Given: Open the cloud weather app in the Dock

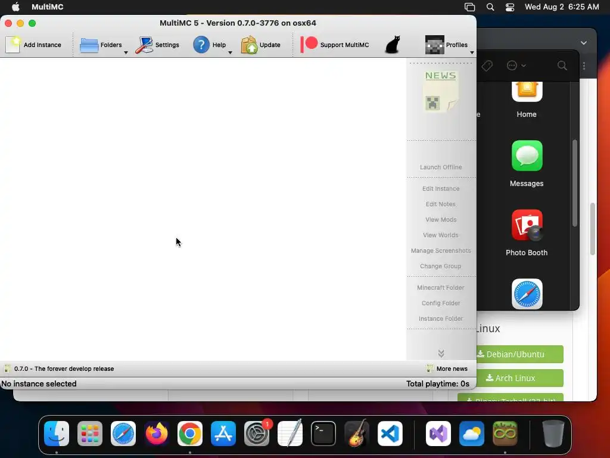Looking at the screenshot, I should (472, 434).
